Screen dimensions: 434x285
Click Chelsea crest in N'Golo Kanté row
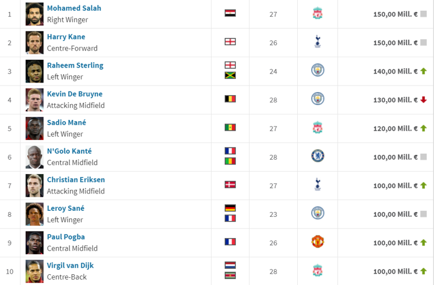pyautogui.click(x=318, y=157)
